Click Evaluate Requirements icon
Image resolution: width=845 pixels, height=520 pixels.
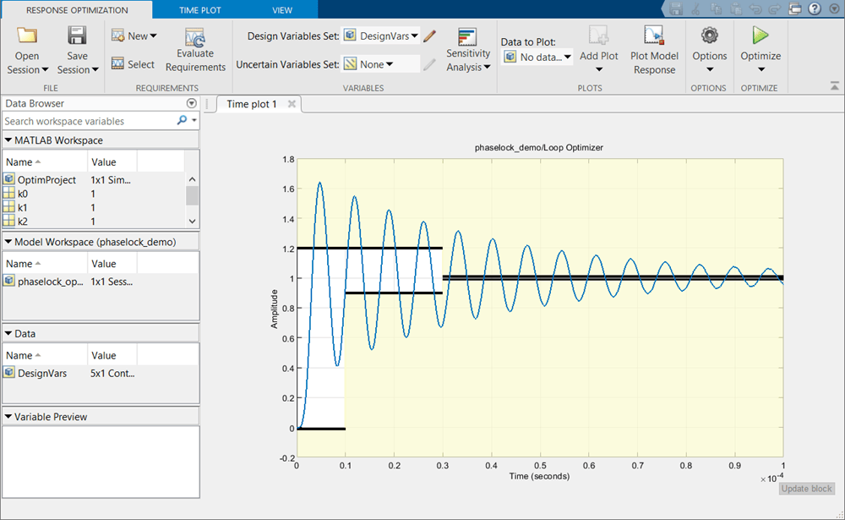pos(195,36)
